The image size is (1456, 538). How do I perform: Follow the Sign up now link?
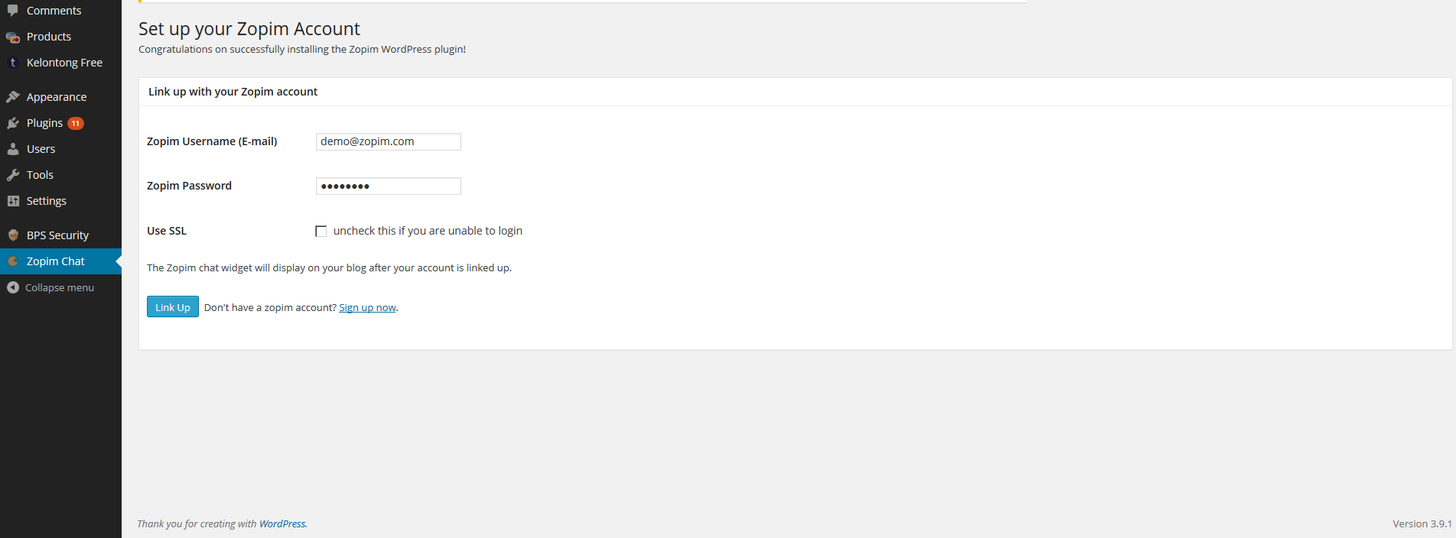367,307
